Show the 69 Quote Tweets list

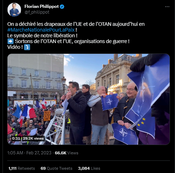56,168
